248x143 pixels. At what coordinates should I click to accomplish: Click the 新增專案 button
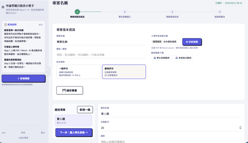[24, 78]
